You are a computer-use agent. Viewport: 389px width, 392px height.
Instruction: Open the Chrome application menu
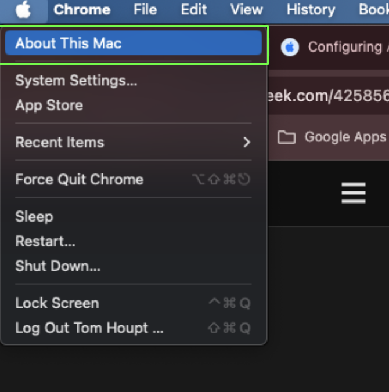pos(82,10)
